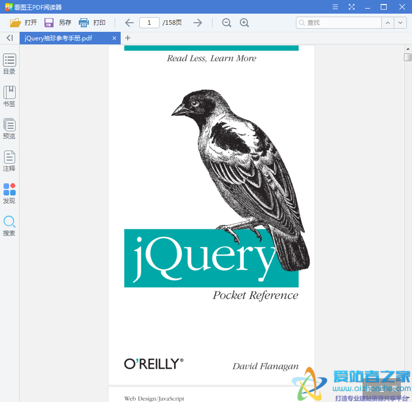The width and height of the screenshot is (412, 402).
Task: Go to next page with right arrow
Action: coord(197,23)
